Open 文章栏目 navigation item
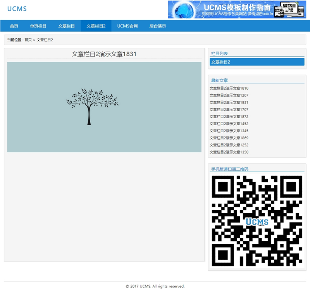This screenshot has height=292, width=310. [67, 26]
